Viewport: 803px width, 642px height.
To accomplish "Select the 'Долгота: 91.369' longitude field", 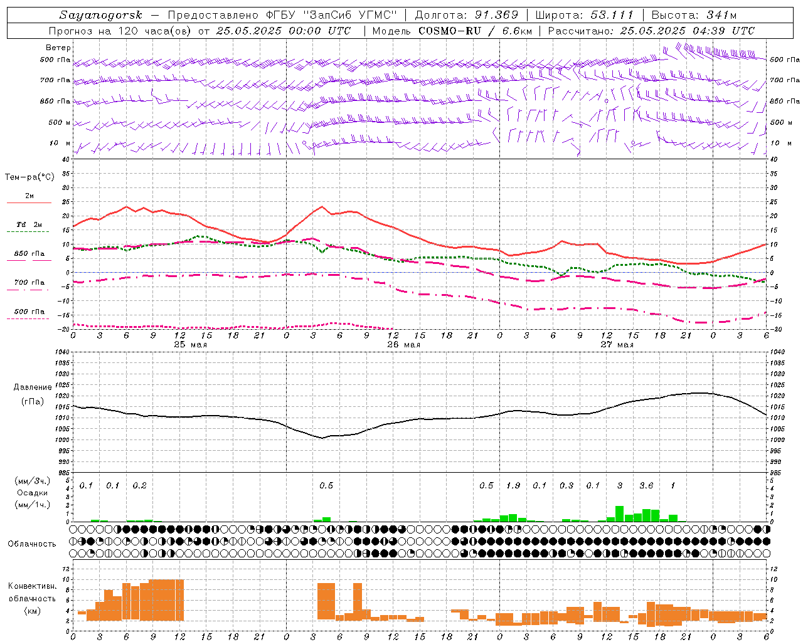I will coord(467,15).
